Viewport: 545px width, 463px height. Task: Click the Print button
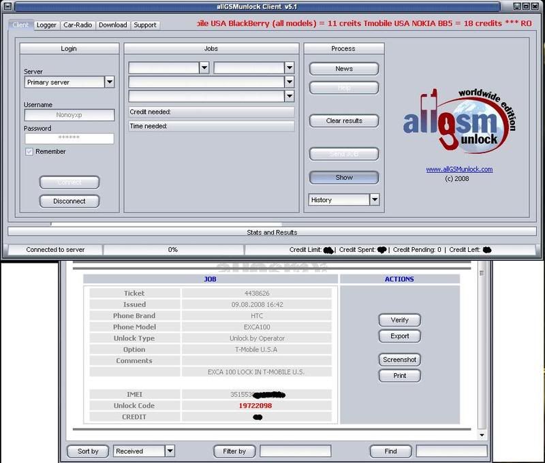(399, 376)
